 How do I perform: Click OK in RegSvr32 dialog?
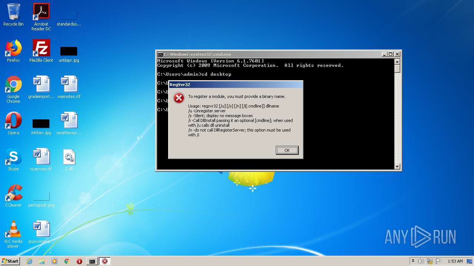tap(287, 150)
